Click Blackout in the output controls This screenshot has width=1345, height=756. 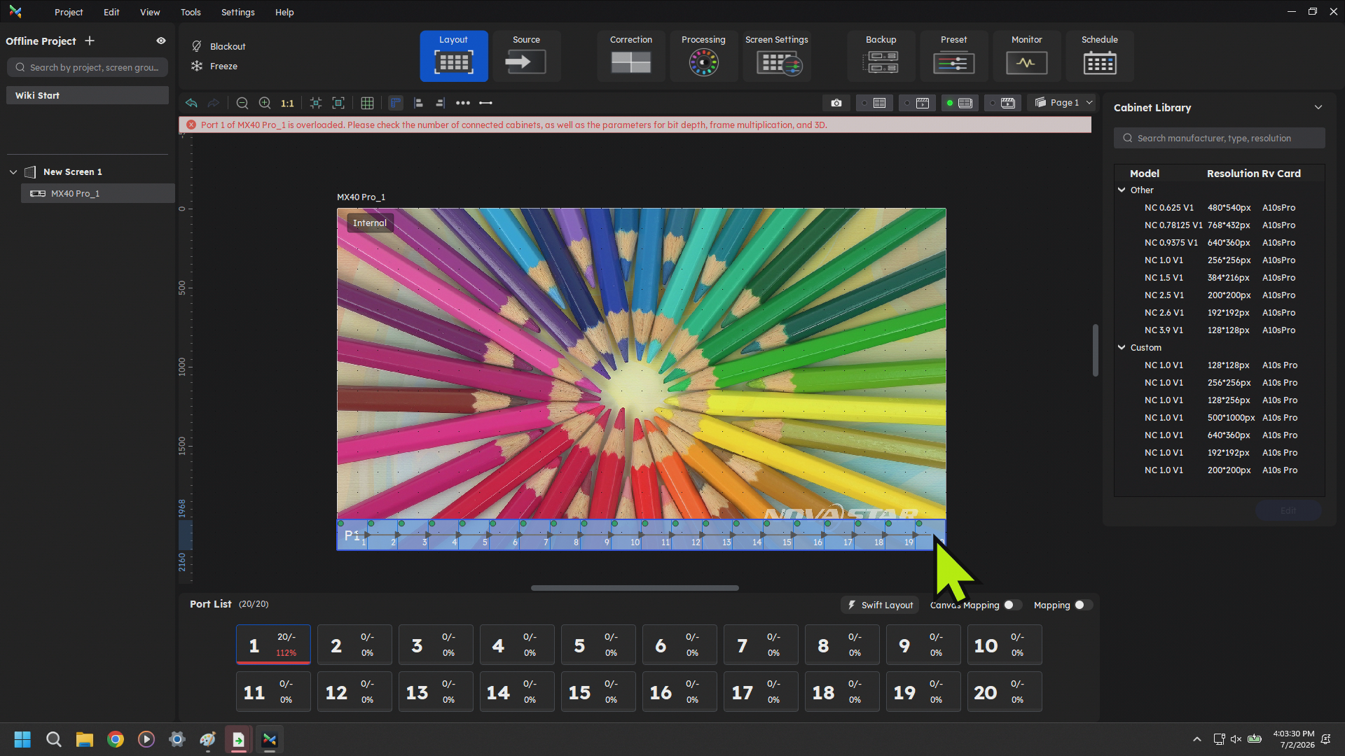pos(219,46)
